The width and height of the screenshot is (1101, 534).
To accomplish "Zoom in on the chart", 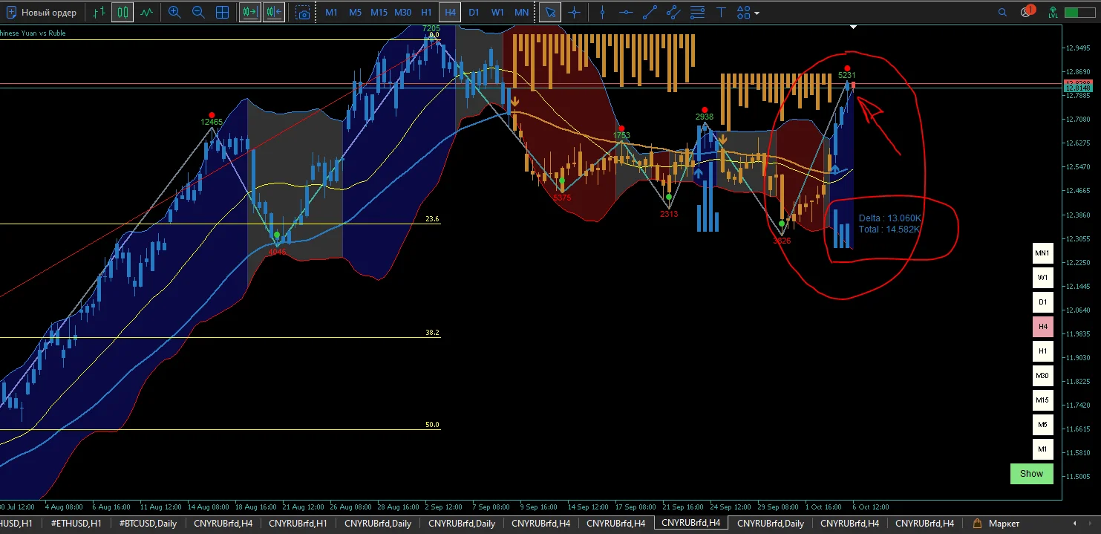I will coord(174,13).
